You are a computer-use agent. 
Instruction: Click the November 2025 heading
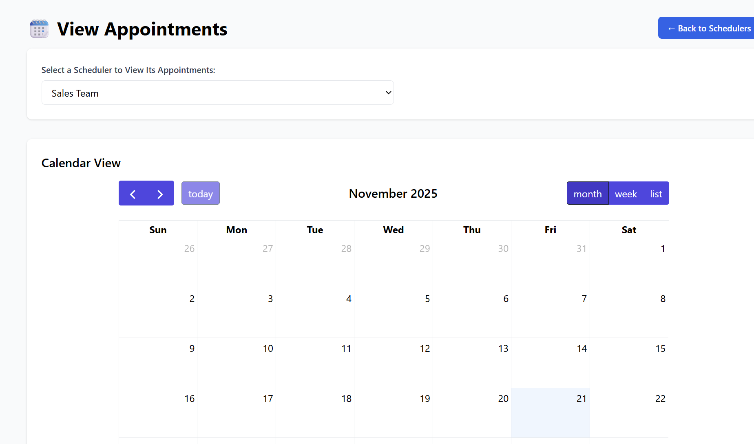[393, 193]
